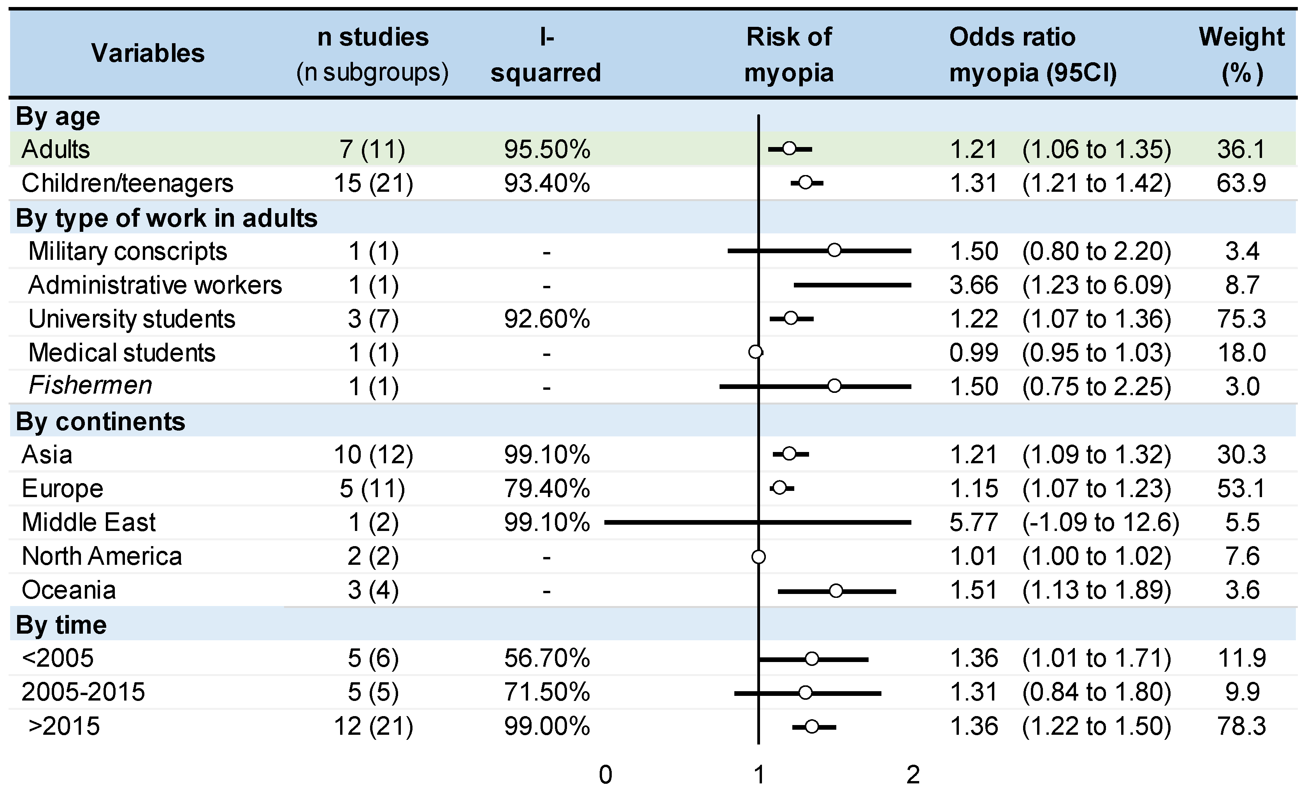The image size is (1306, 790).
Task: Click the 'I-squared' column header
Action: 546,54
